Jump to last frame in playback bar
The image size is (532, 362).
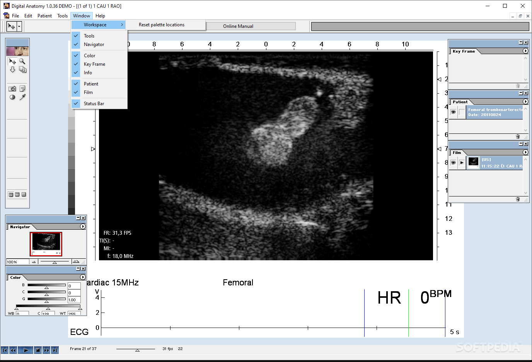(55, 350)
